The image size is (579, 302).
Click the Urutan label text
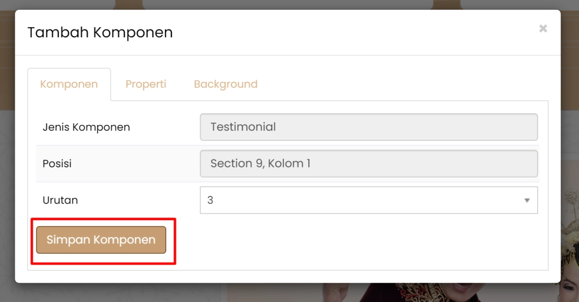pyautogui.click(x=61, y=200)
